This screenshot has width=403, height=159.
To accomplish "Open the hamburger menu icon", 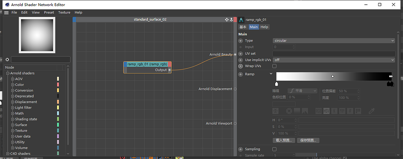I will pos(6,13).
